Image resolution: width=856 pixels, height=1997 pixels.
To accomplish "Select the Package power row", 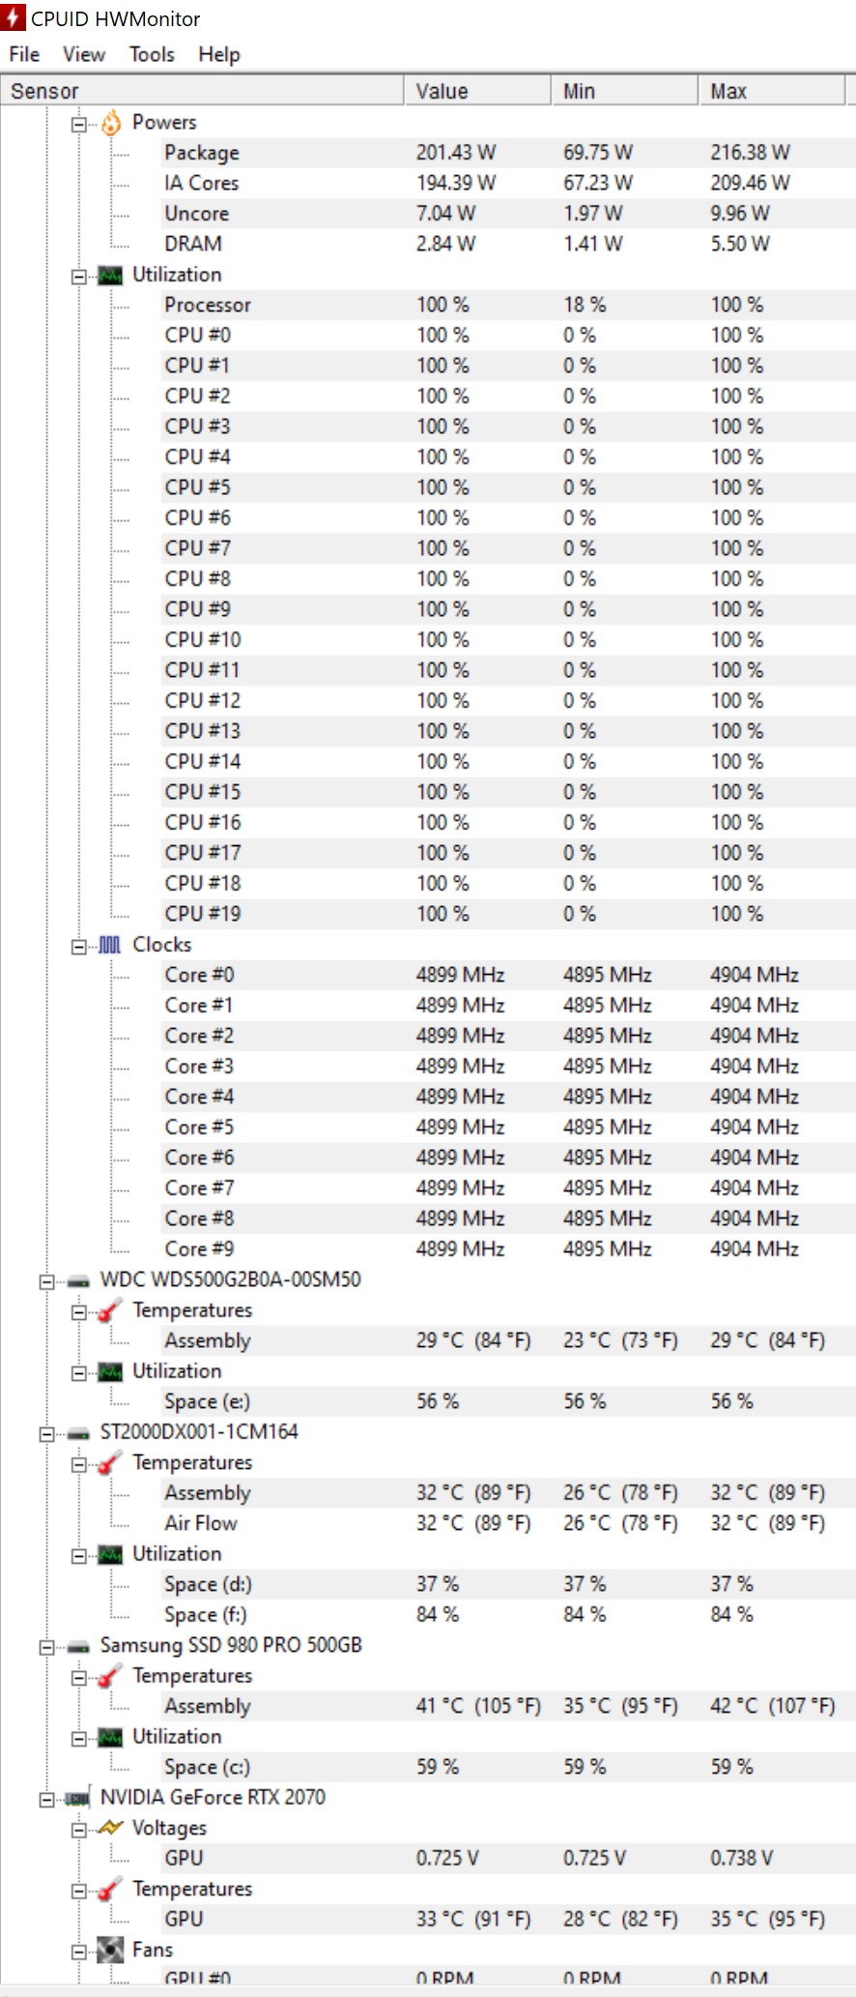I will pos(428,153).
